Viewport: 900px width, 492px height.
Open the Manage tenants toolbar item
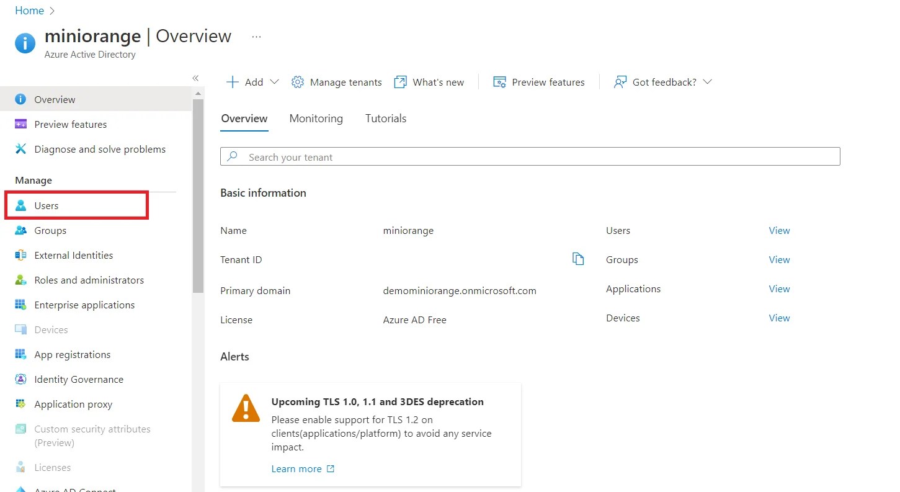tap(336, 82)
